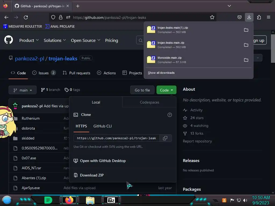Click Open with GitHub Desktop
Image resolution: width=275 pixels, height=206 pixels.
(x=100, y=161)
